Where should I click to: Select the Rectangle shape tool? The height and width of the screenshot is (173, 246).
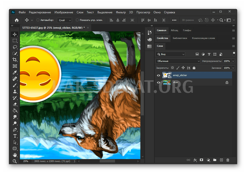pos(15,149)
